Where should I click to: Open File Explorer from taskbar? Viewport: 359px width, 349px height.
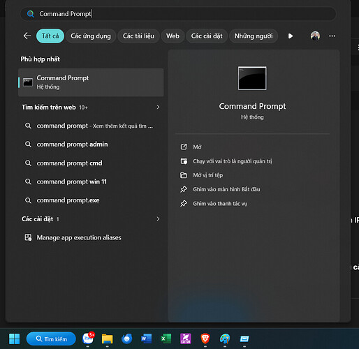[x=108, y=339]
